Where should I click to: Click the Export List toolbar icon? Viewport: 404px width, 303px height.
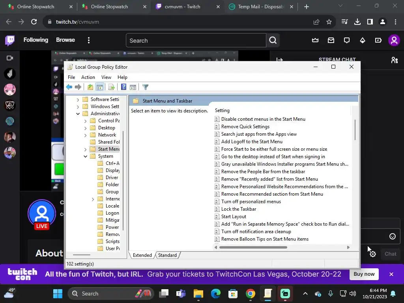[x=112, y=87]
